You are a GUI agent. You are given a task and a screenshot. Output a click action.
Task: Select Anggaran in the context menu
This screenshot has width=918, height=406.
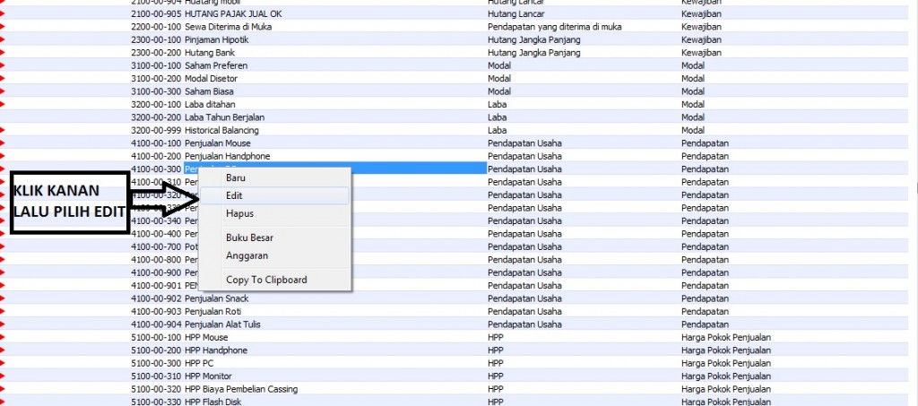(246, 255)
